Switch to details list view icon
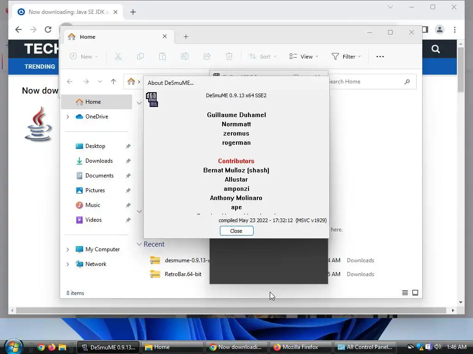 [x=405, y=293]
